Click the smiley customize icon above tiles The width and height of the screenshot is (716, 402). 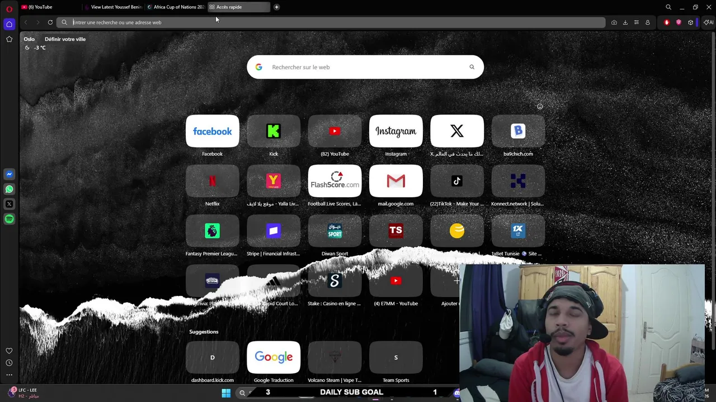[540, 106]
